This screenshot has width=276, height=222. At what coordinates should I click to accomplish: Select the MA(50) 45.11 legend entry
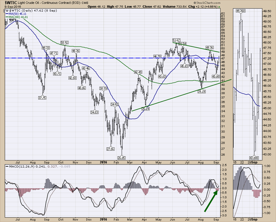coord(16,14)
